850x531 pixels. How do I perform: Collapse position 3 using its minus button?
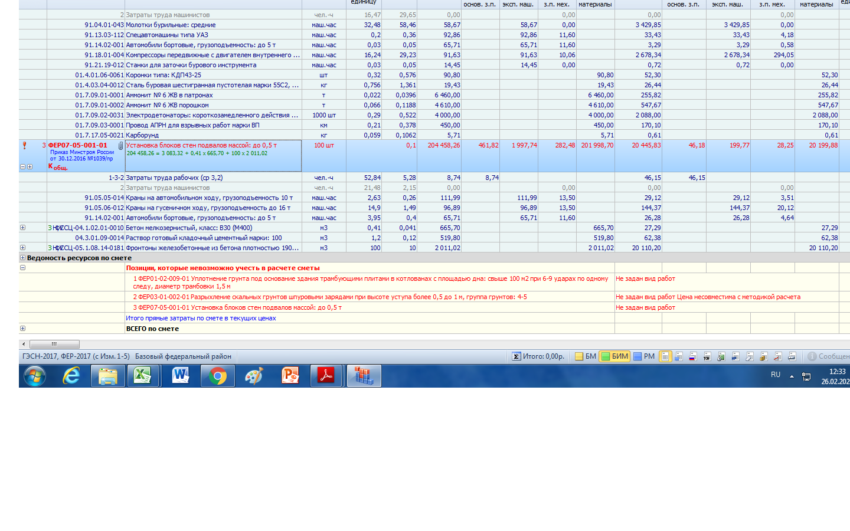tap(23, 167)
